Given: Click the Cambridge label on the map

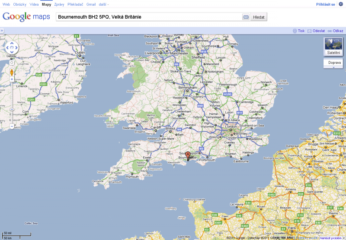Looking at the screenshot, I should click(246, 102).
